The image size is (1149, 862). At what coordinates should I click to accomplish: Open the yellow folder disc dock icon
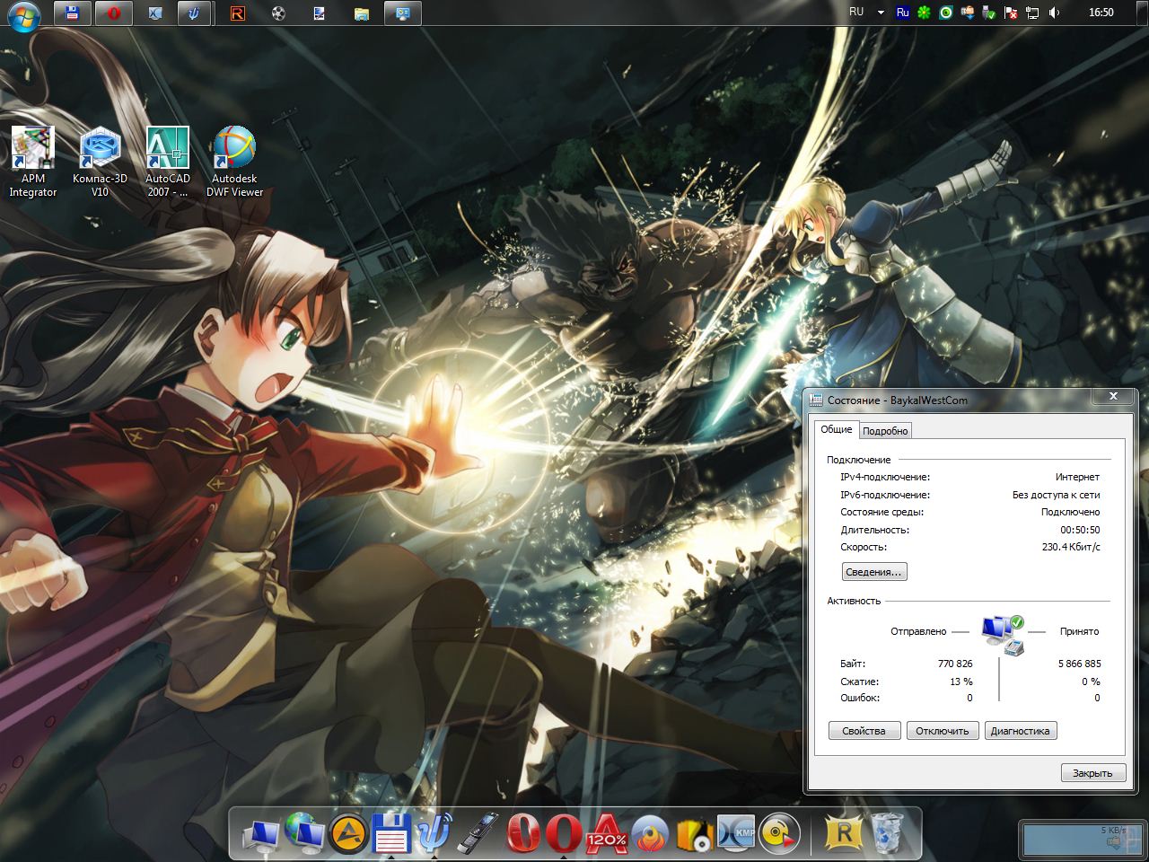click(694, 834)
